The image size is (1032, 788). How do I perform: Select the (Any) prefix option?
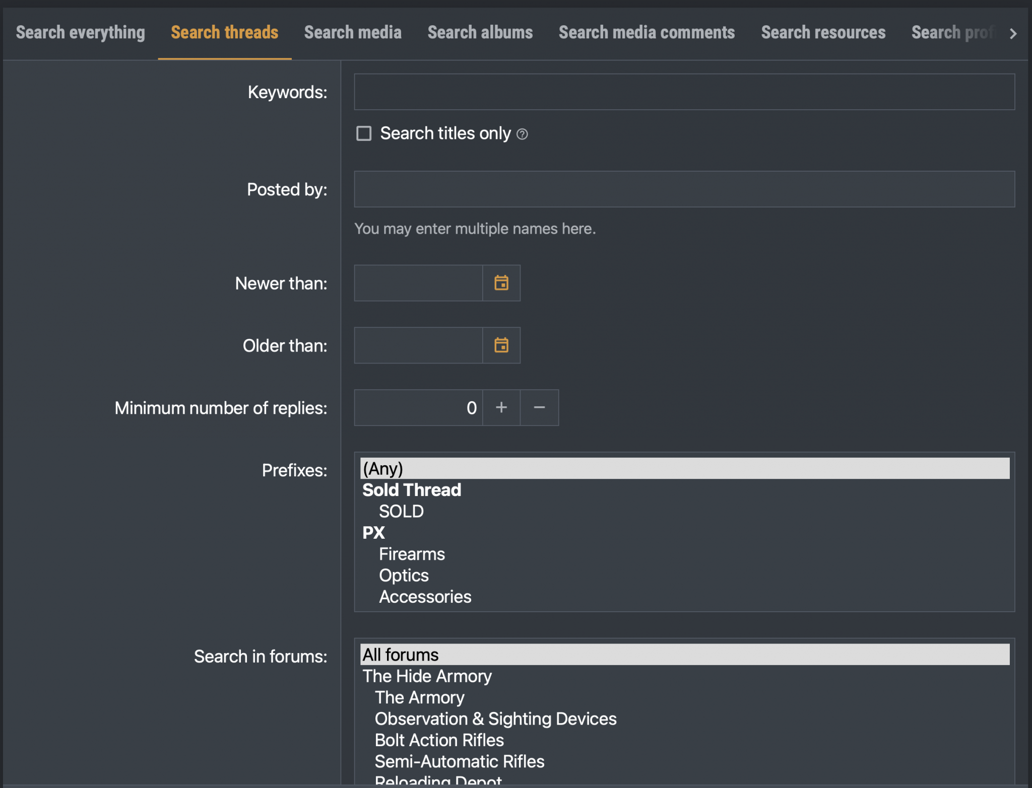(383, 469)
